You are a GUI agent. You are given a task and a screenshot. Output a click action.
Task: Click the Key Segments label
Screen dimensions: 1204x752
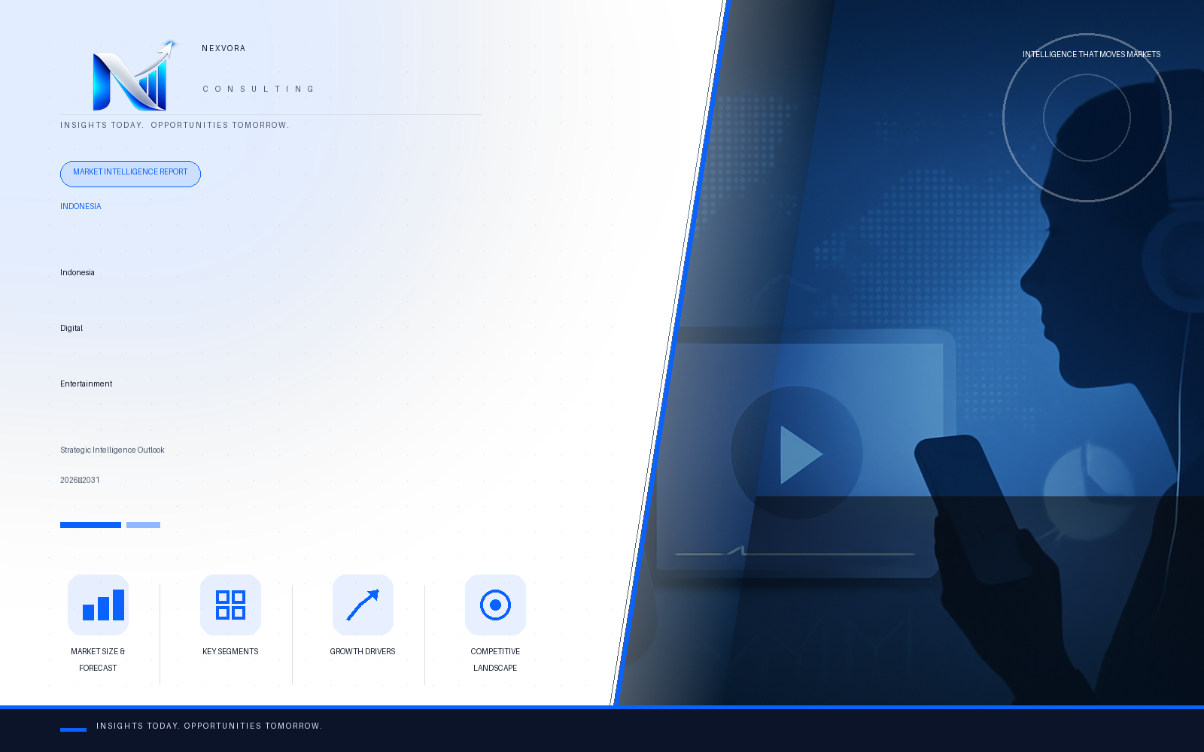[230, 651]
